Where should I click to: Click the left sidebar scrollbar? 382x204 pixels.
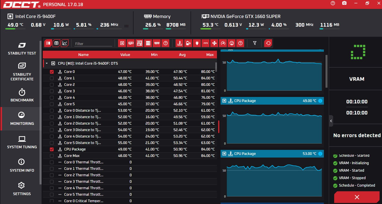pos(41,112)
